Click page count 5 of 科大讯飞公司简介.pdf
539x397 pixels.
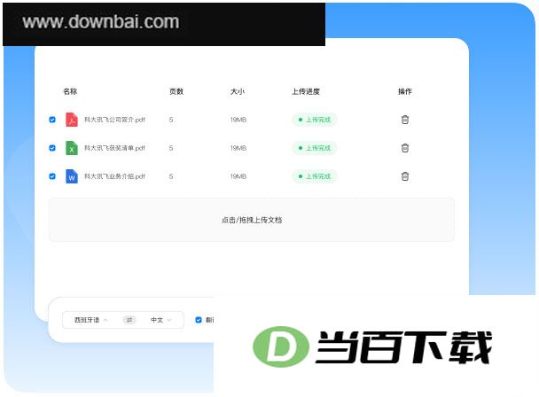pos(171,120)
